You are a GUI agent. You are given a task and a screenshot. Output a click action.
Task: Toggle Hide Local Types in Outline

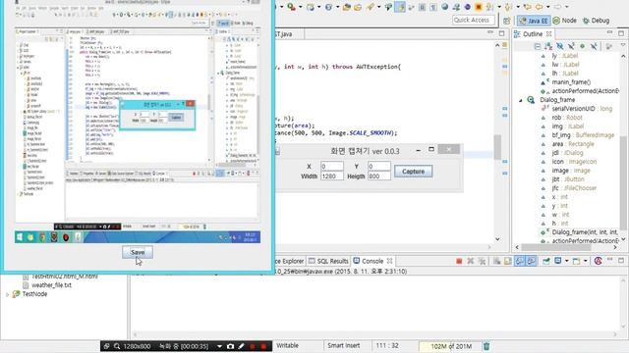click(x=594, y=46)
